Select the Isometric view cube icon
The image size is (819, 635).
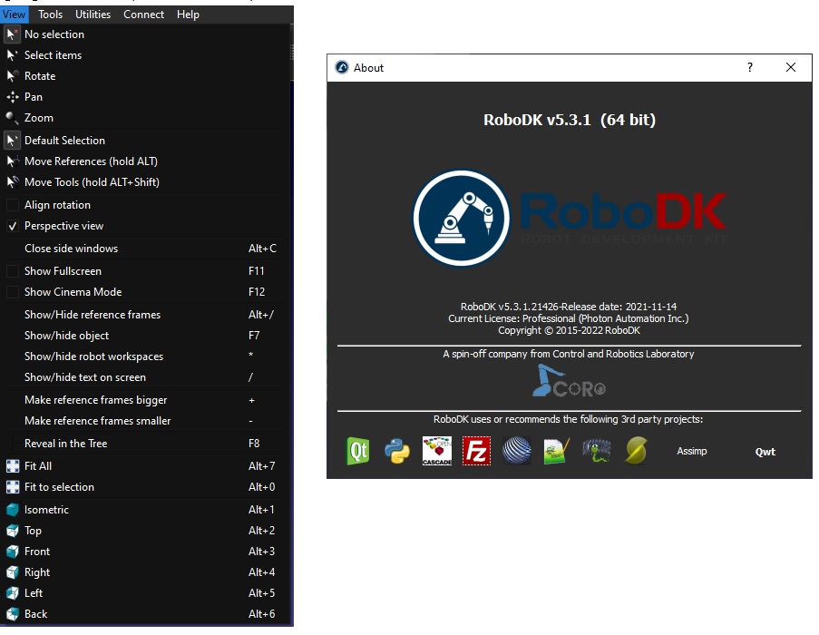click(13, 510)
